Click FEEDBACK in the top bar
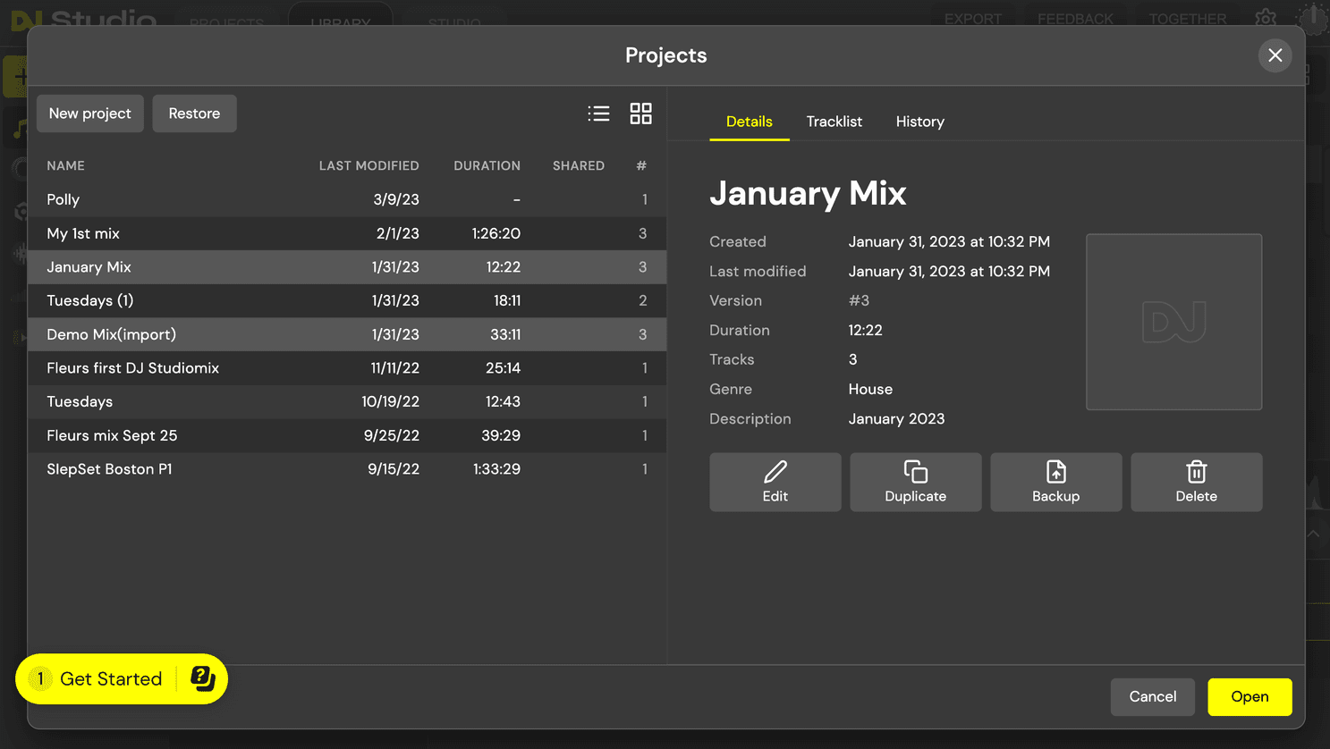The image size is (1330, 749). (x=1075, y=19)
